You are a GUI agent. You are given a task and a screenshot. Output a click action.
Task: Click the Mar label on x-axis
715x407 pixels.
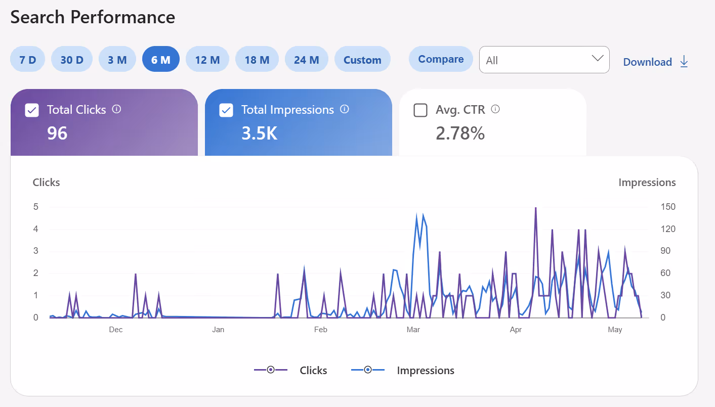413,330
